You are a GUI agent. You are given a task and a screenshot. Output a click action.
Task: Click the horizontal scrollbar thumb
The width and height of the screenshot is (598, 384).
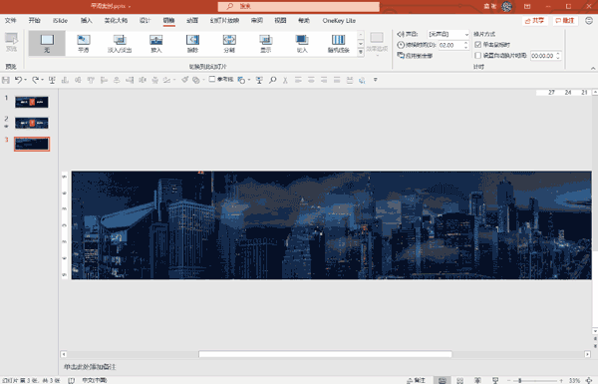pos(325,354)
